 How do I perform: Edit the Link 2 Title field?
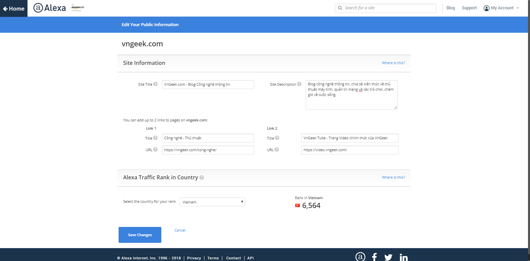350,138
